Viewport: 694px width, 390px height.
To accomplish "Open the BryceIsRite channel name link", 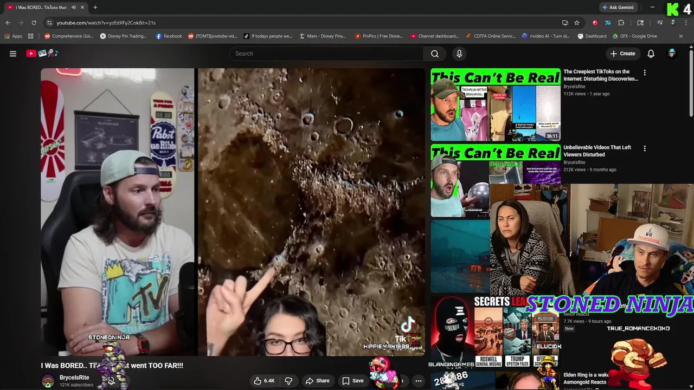I will 74,378.
